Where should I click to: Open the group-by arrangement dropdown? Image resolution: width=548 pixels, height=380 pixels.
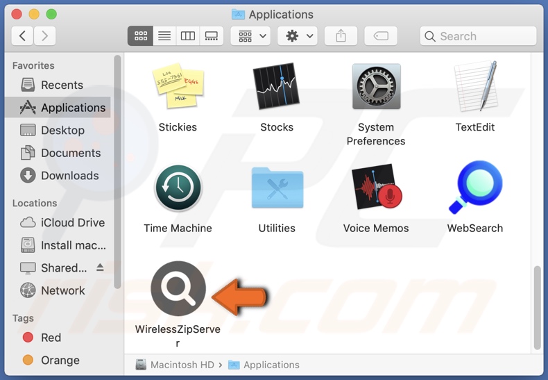click(x=250, y=35)
